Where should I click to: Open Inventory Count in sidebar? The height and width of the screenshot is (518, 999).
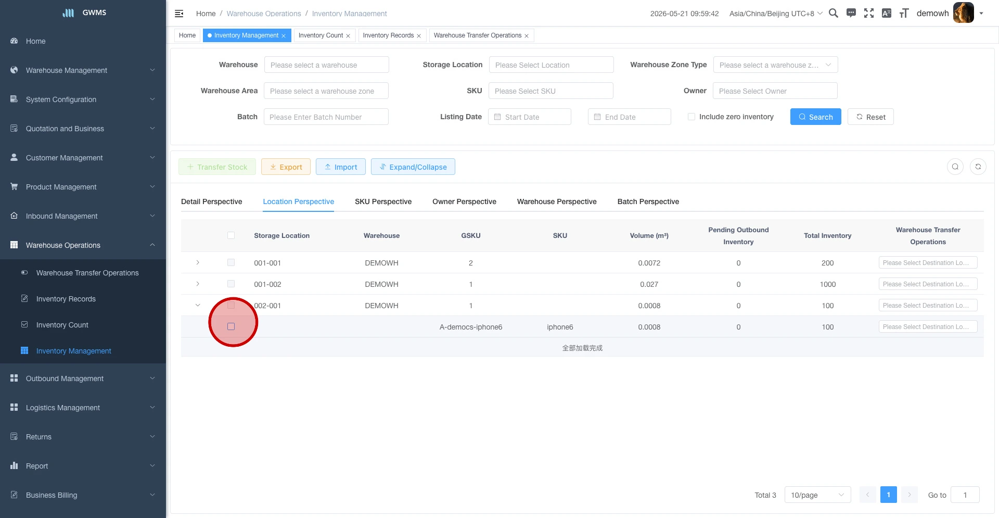(62, 325)
